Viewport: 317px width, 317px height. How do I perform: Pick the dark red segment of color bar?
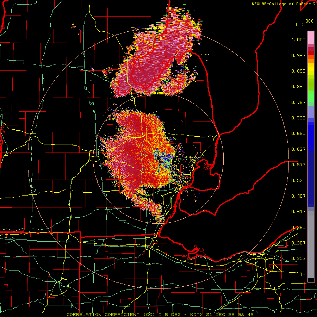click(311, 53)
